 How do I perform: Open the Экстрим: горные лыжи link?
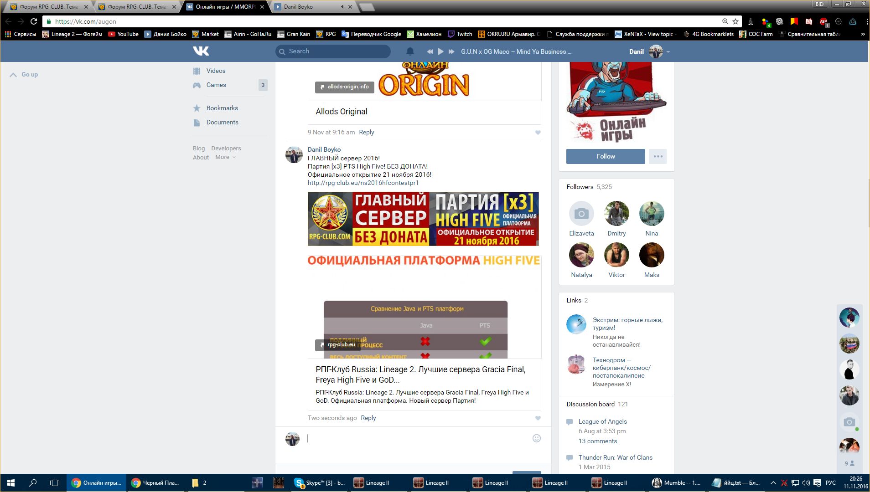[x=627, y=324]
